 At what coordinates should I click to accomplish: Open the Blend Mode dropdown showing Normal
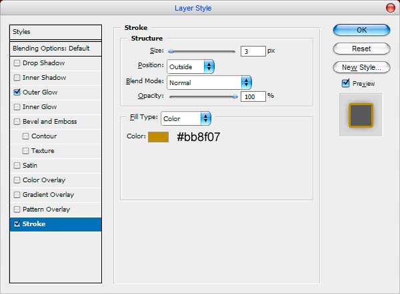pos(209,82)
